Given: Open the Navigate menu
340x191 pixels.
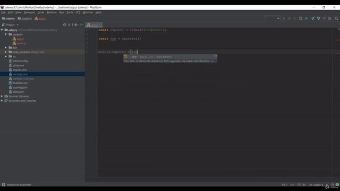Looking at the screenshot, I should [x=29, y=12].
